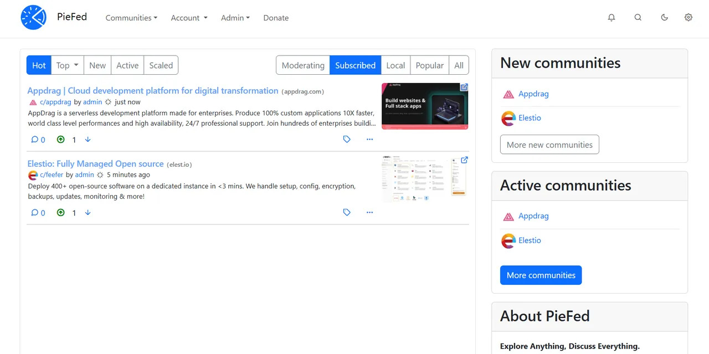The width and height of the screenshot is (709, 354).
Task: Select the Moderating feed filter
Action: coord(303,65)
